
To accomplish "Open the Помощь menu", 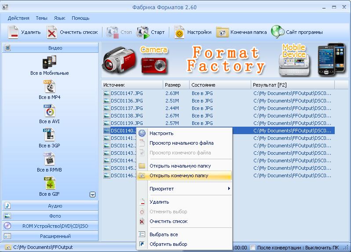I will pos(80,18).
